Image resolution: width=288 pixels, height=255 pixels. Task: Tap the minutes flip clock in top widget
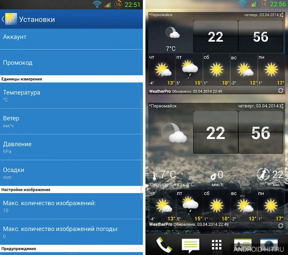pyautogui.click(x=261, y=36)
